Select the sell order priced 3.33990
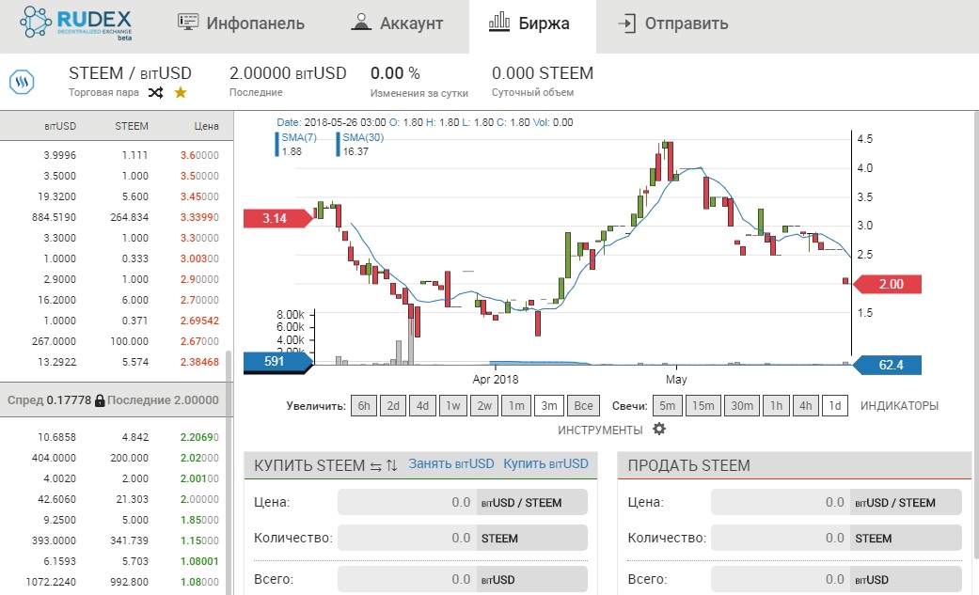 point(117,216)
